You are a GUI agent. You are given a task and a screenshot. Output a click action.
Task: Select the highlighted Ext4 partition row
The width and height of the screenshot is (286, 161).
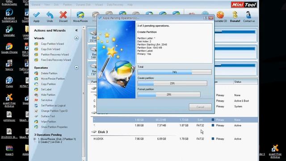(x=175, y=120)
